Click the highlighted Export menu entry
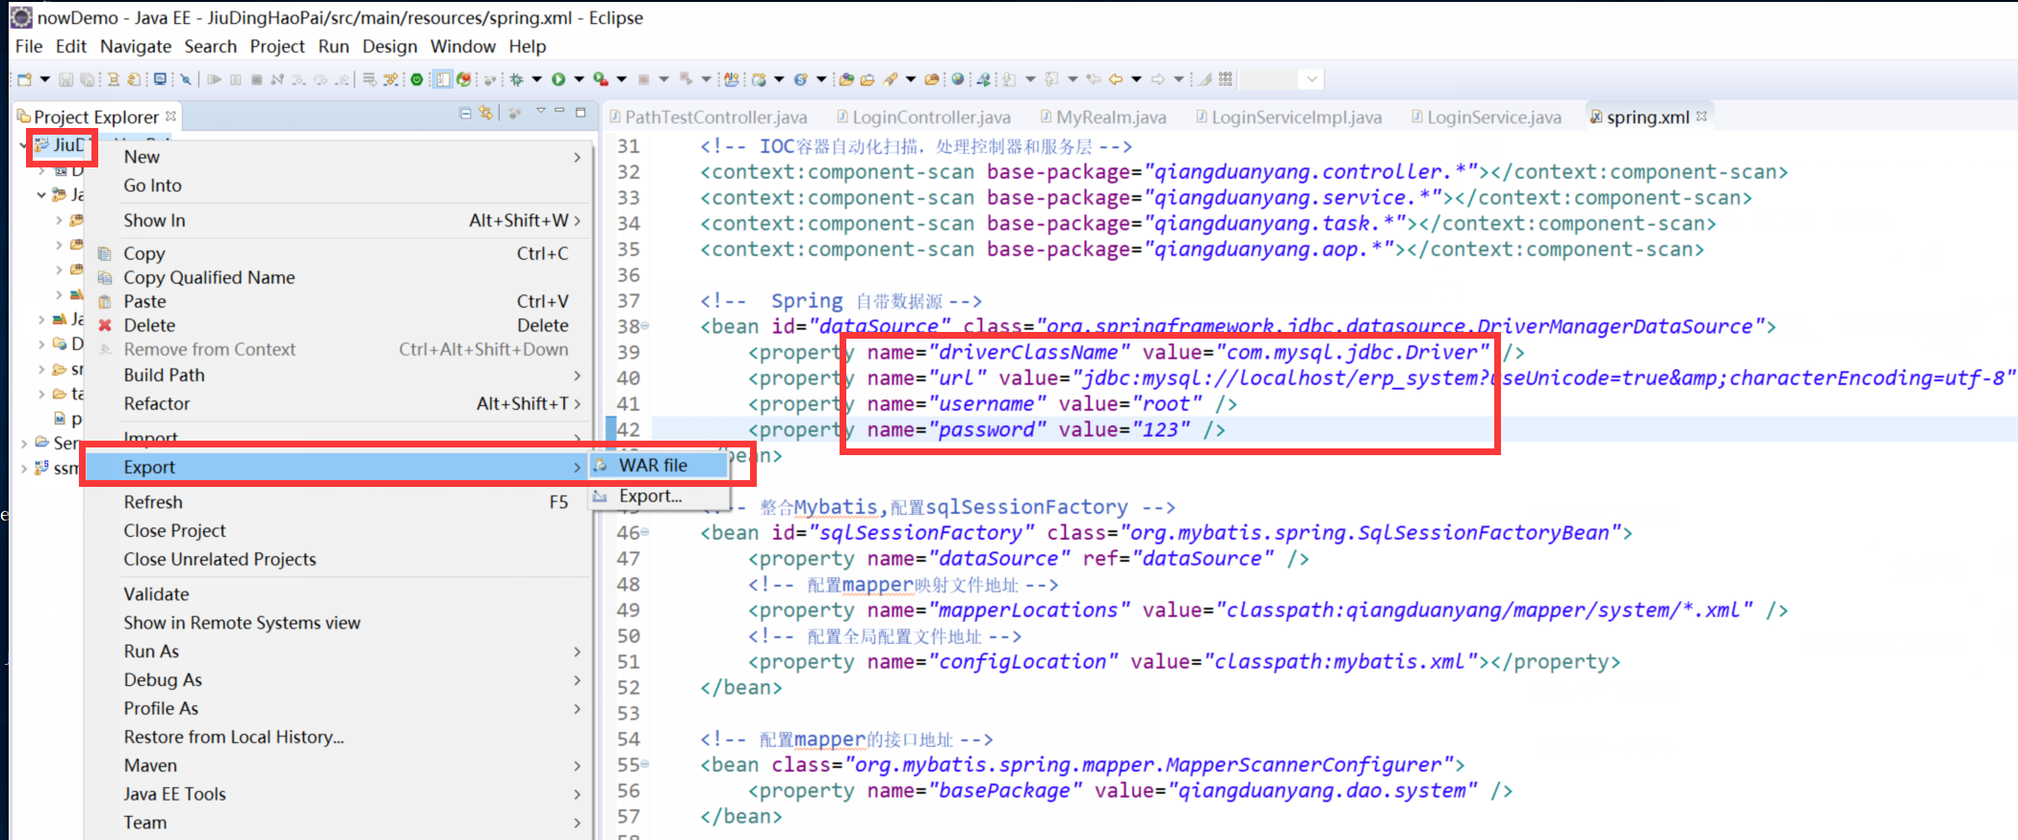This screenshot has height=840, width=2018. (335, 467)
